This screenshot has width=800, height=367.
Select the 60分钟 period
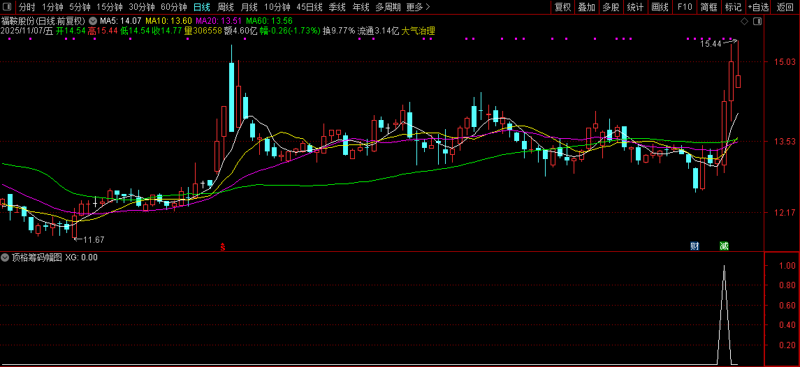pyautogui.click(x=174, y=7)
